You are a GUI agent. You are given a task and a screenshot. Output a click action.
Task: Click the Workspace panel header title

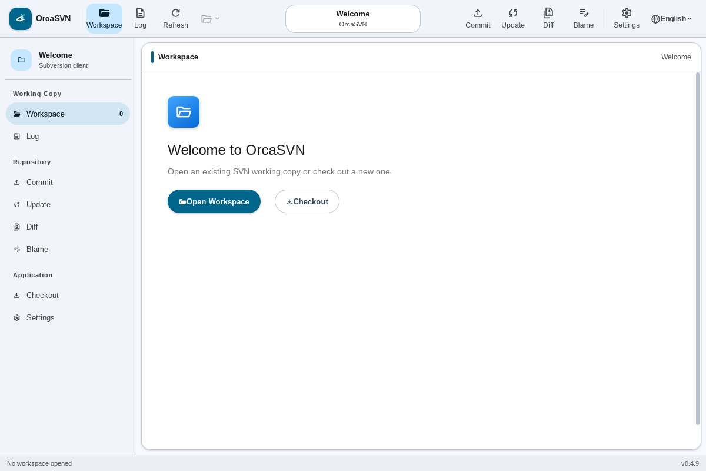tap(178, 57)
